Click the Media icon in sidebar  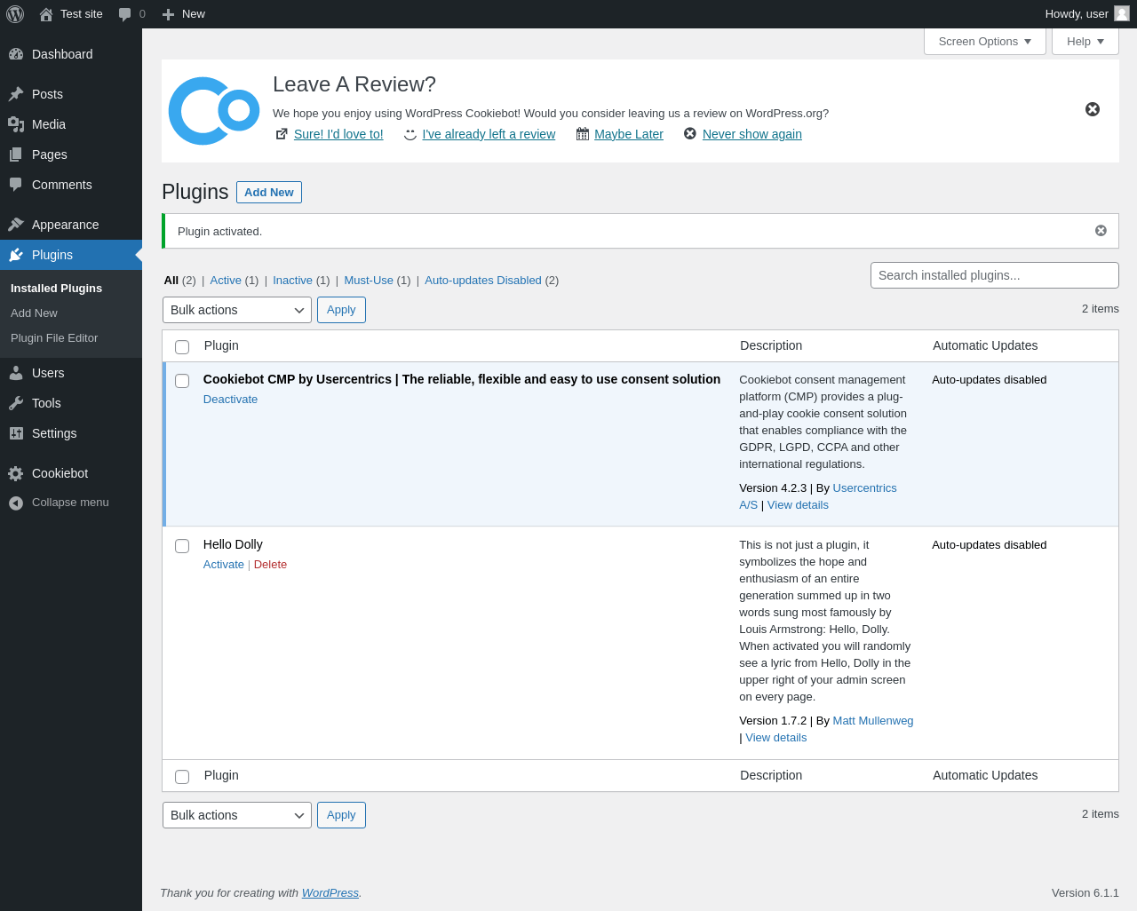(x=16, y=124)
